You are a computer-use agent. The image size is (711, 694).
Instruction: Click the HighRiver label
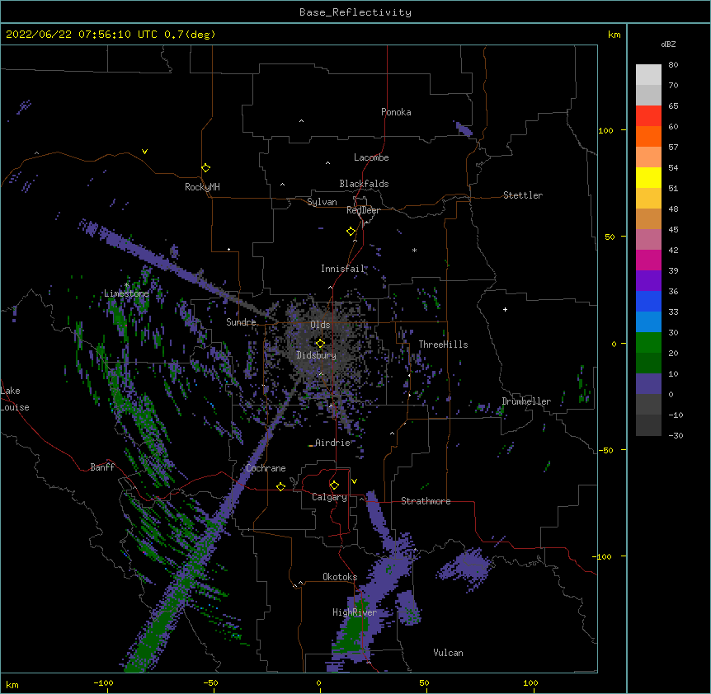point(355,612)
